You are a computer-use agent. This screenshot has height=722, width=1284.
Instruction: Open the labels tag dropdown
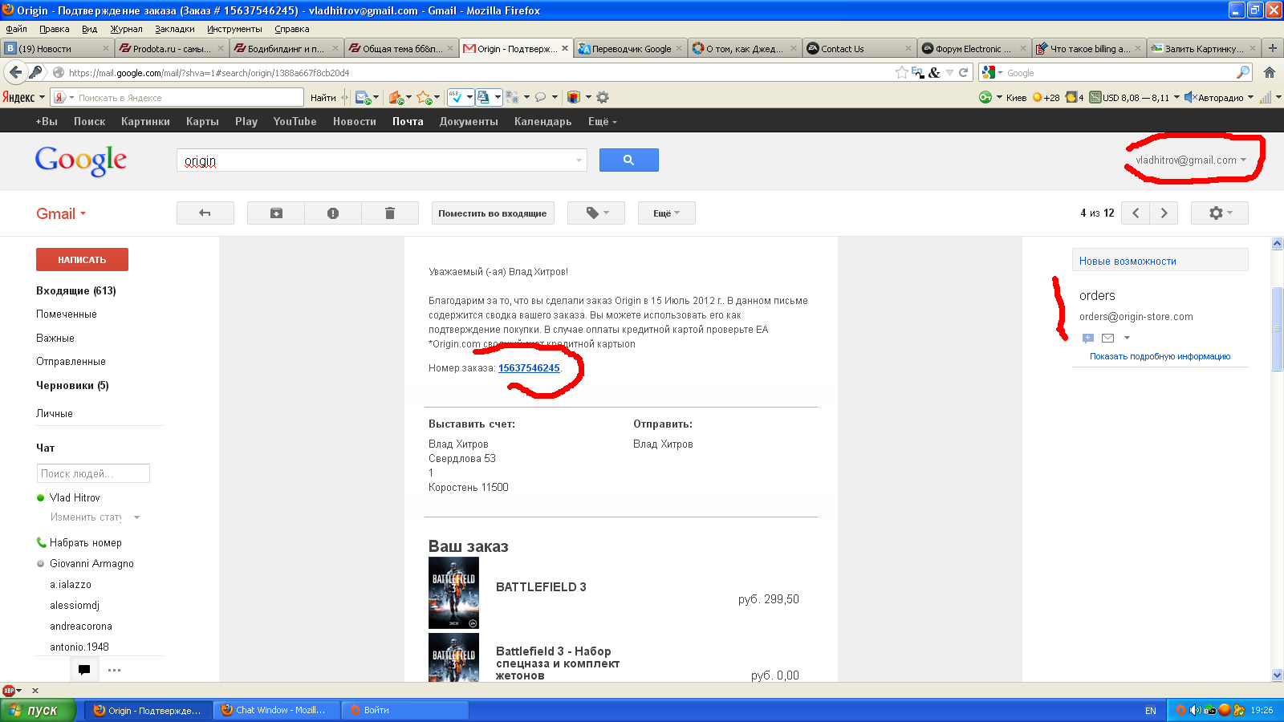(596, 213)
